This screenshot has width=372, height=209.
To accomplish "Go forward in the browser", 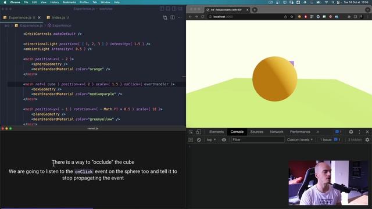I will (x=196, y=17).
